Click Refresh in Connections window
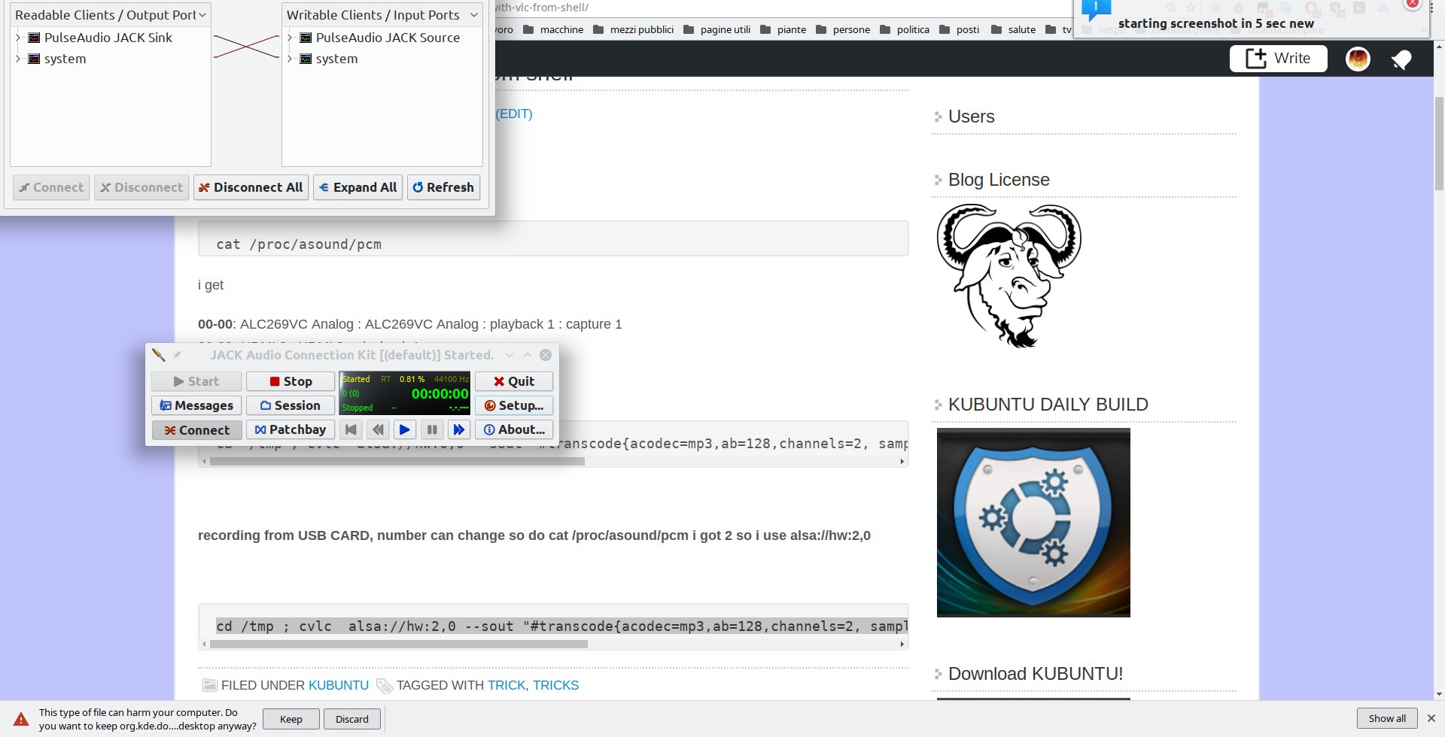 443,187
